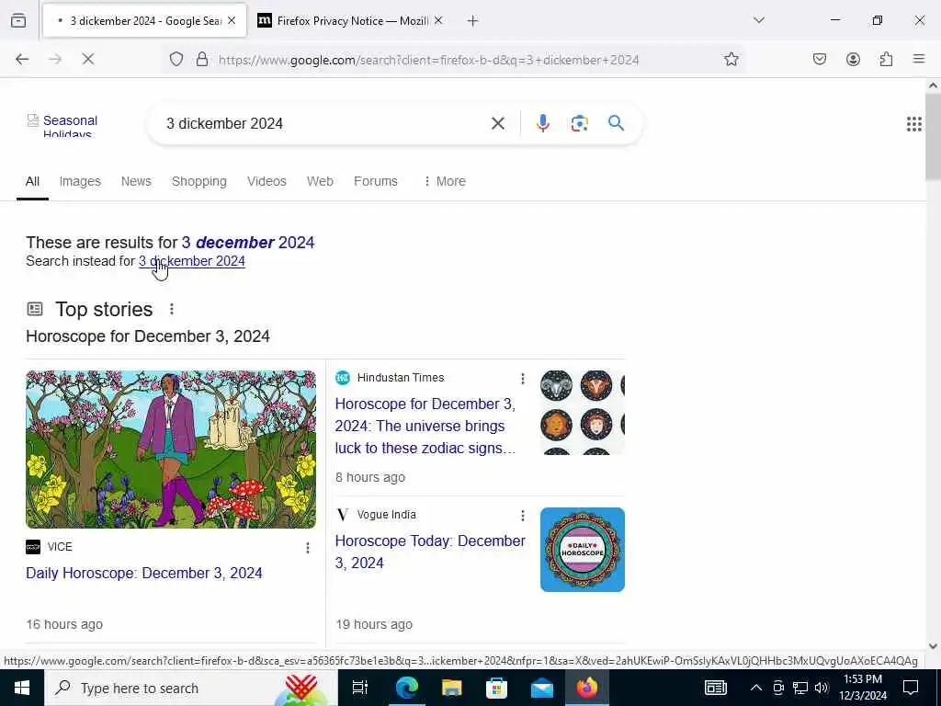Image resolution: width=941 pixels, height=706 pixels.
Task: Open File Explorer from taskbar
Action: click(x=451, y=688)
